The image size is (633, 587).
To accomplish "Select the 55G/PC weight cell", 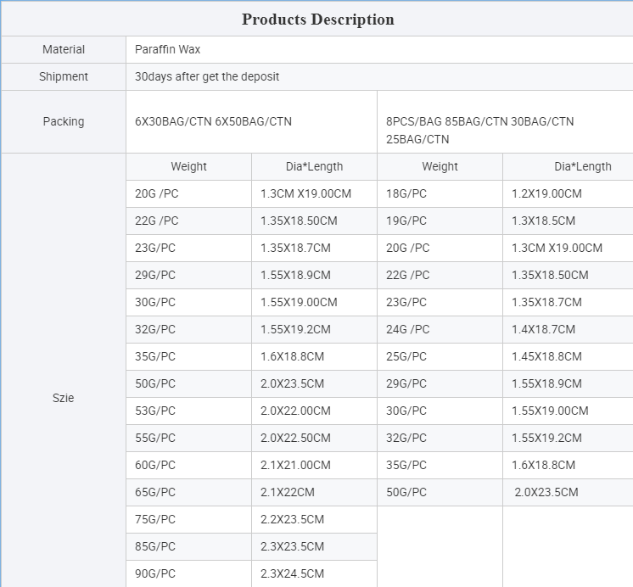I will click(188, 438).
